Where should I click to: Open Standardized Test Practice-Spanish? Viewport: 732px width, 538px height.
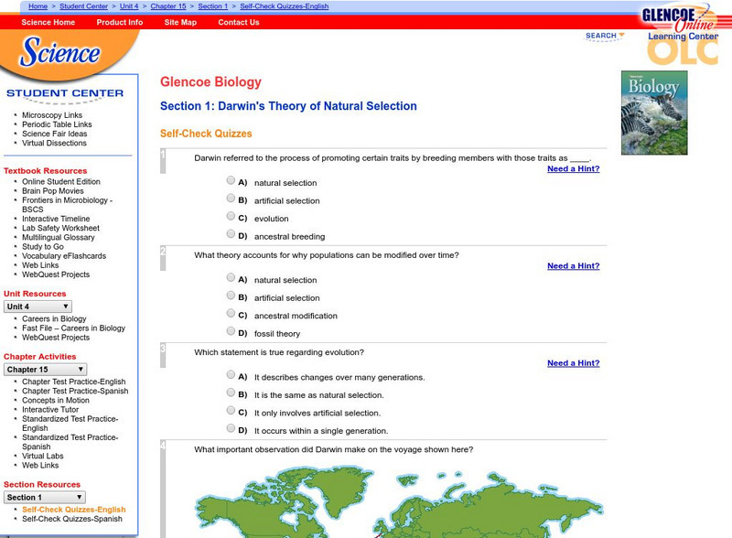(70, 442)
